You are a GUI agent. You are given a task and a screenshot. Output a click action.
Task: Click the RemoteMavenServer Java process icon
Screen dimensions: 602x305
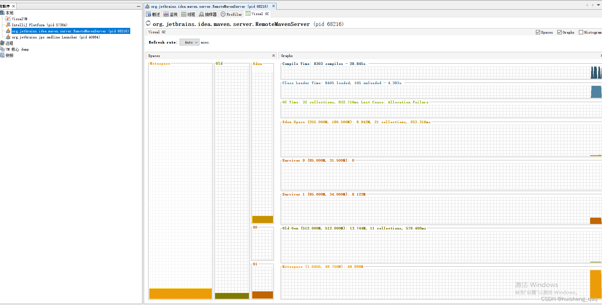[8, 31]
